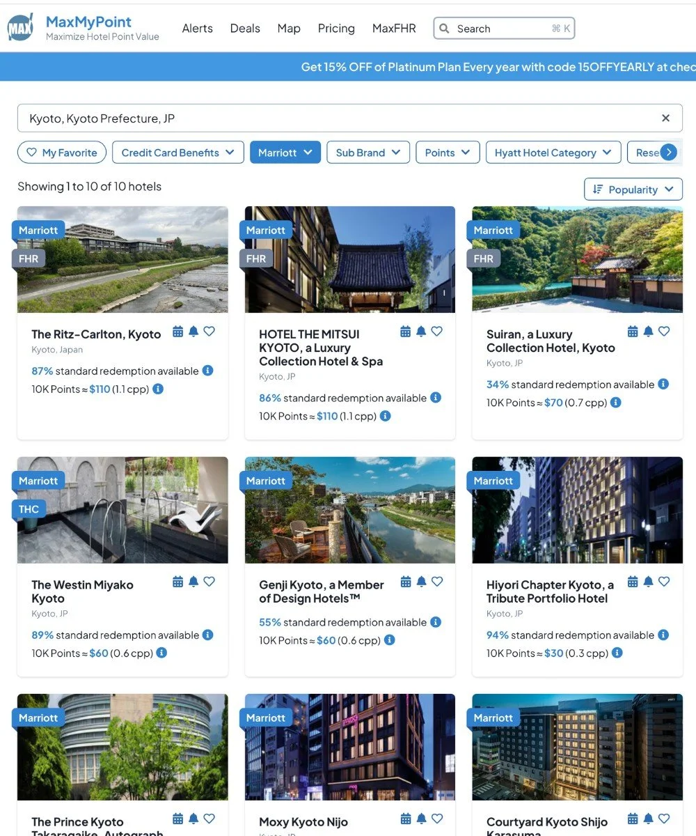Favorite HOTEL THE MITSUI KYOTO with heart

pyautogui.click(x=436, y=332)
